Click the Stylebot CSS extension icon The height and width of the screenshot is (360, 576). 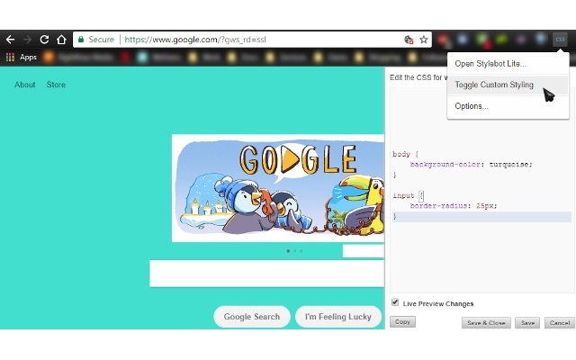[560, 40]
